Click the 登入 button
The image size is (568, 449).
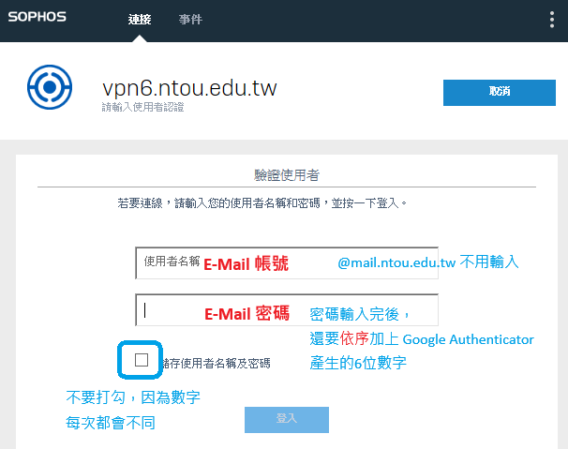(x=286, y=419)
